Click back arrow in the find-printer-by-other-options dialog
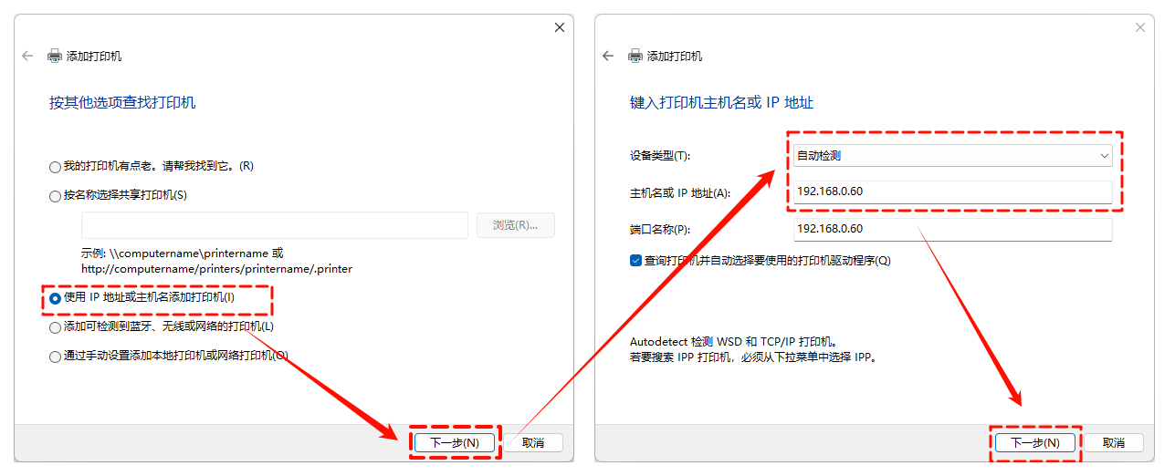This screenshot has width=1175, height=476. (27, 56)
